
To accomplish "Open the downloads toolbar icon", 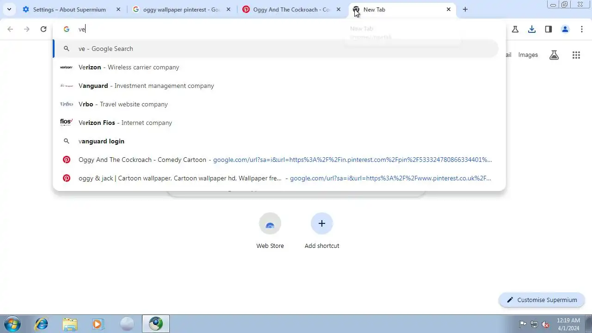I will [532, 29].
